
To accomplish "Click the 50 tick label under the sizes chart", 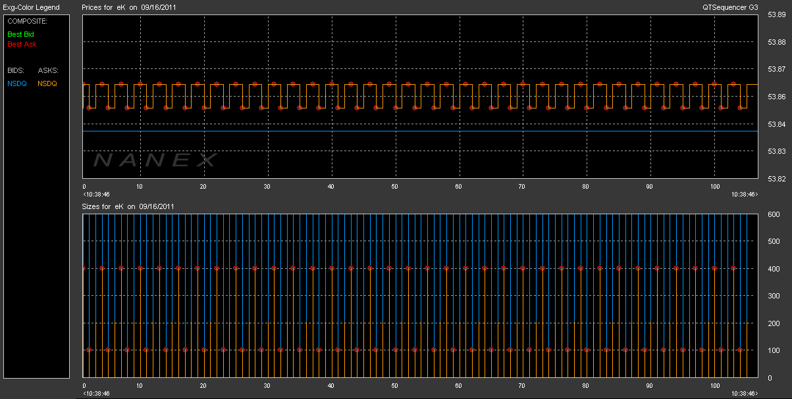I will pos(394,385).
